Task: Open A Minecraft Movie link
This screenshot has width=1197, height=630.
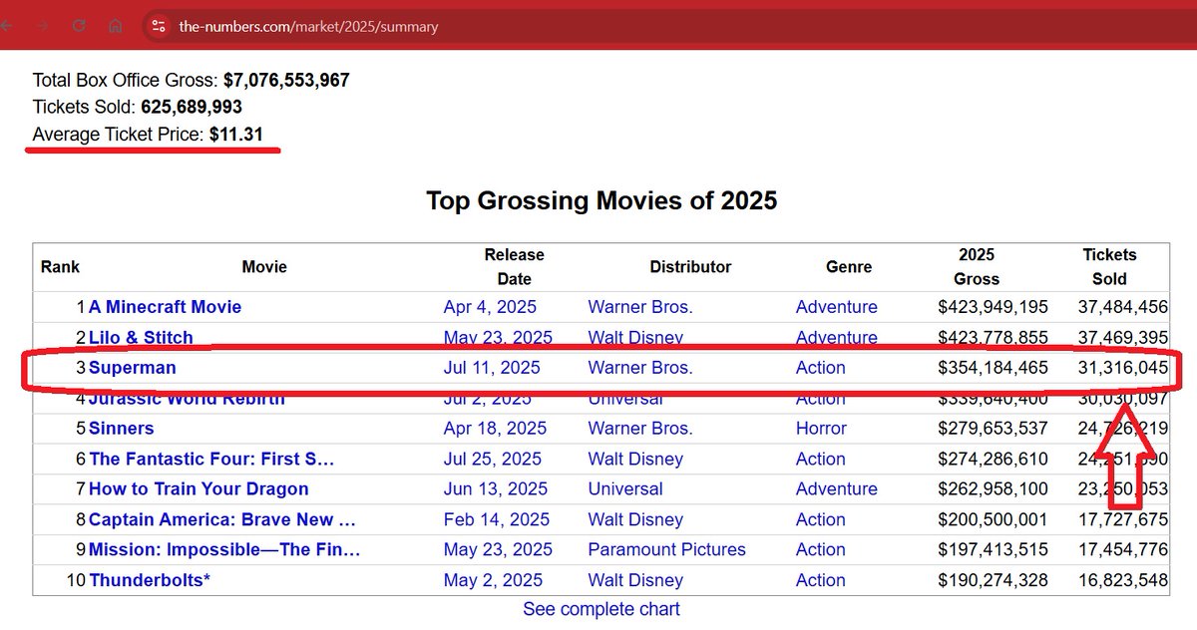Action: (165, 307)
